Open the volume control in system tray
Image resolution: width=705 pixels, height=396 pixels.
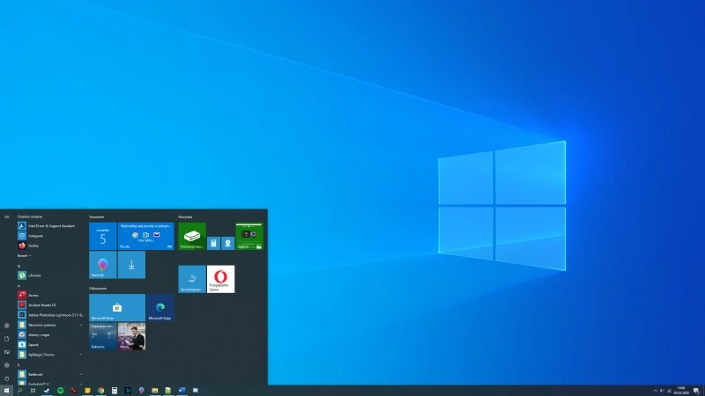point(662,391)
